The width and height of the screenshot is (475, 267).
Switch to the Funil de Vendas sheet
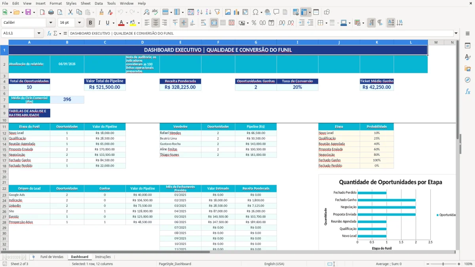[52, 257]
